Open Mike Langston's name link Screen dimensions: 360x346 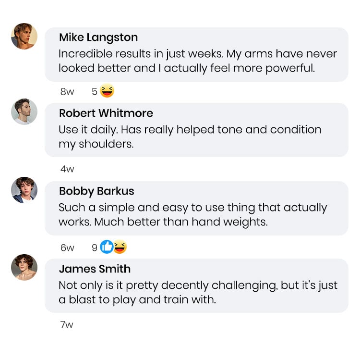[98, 37]
